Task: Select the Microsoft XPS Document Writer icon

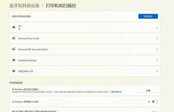Action: click(x=14, y=49)
